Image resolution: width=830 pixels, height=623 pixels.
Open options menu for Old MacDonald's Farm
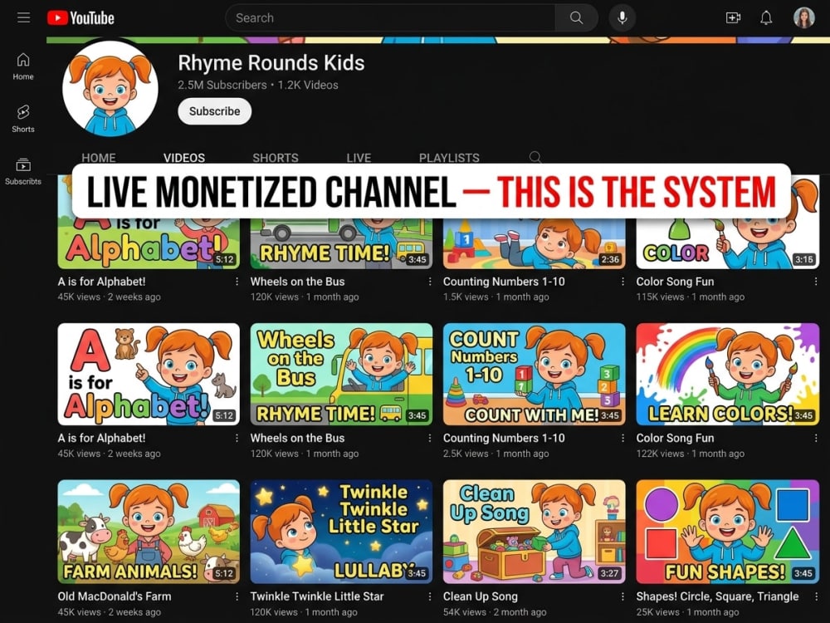(237, 596)
